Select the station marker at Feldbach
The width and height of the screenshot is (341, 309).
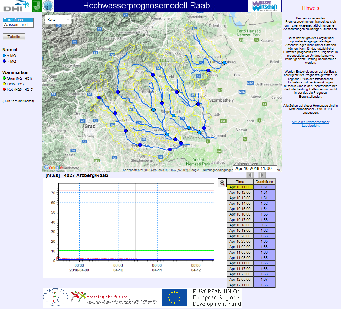pos(140,145)
